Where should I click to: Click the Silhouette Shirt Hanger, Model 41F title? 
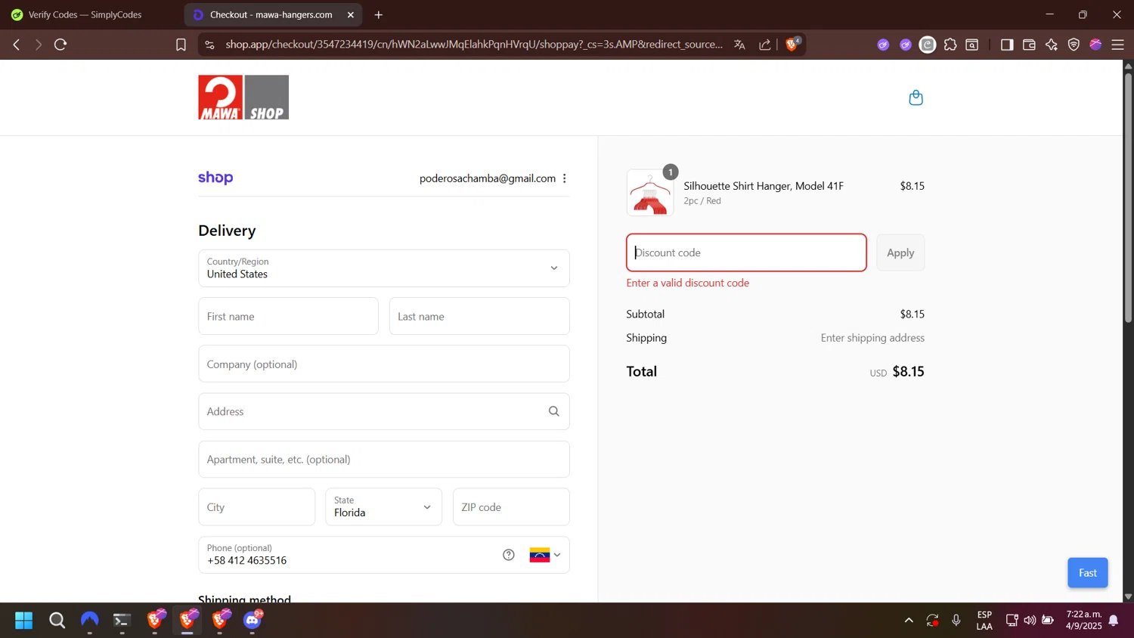coord(764,186)
